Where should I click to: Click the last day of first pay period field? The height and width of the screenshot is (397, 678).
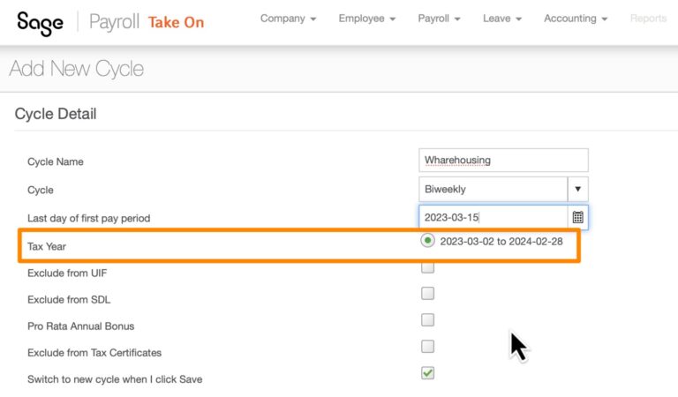pos(492,217)
